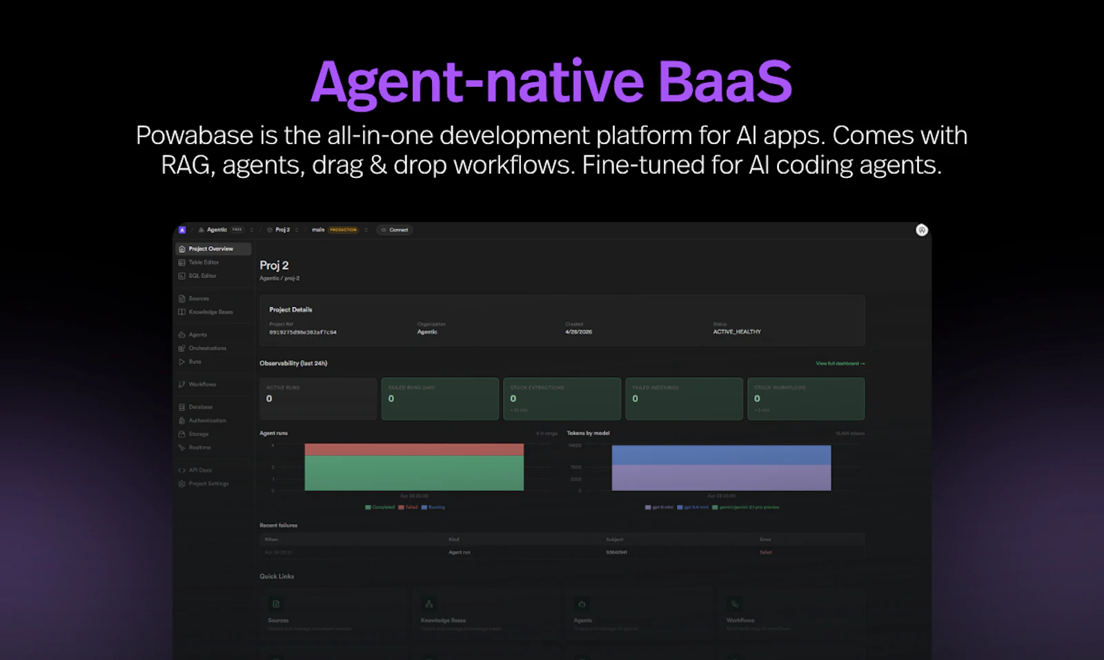
Task: Open Authentication in the sidebar
Action: (x=214, y=421)
